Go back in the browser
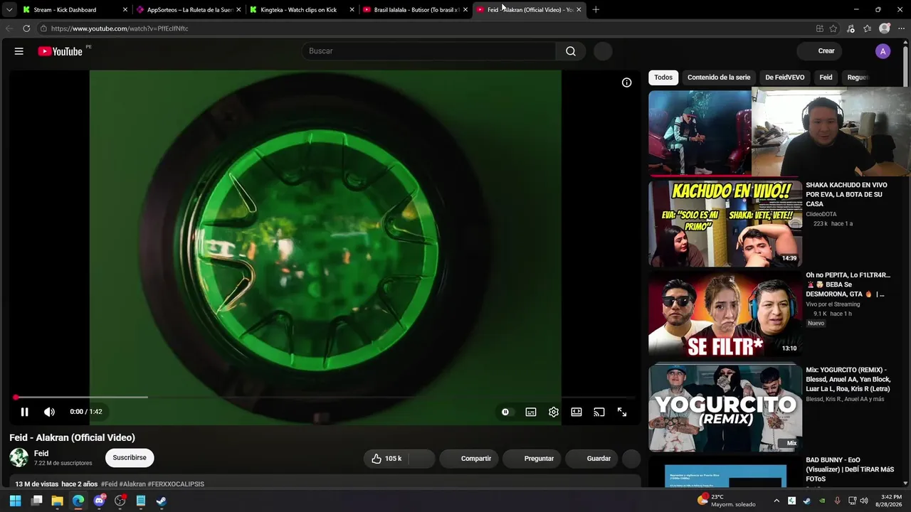The width and height of the screenshot is (911, 512). (9, 28)
